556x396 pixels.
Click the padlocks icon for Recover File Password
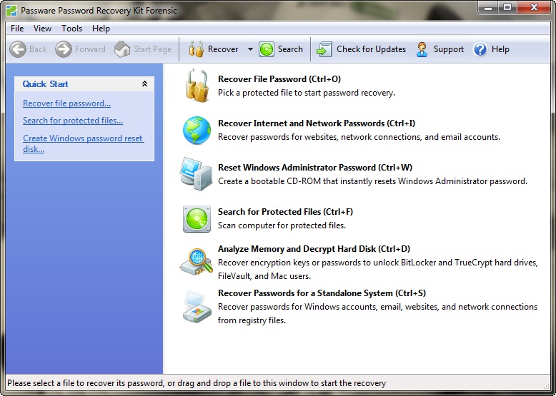click(x=197, y=86)
